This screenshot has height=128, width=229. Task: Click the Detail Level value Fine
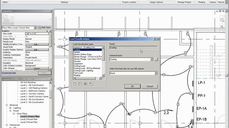click(x=37, y=42)
